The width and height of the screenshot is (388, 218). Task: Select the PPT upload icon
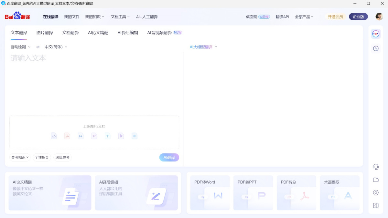coord(94,136)
